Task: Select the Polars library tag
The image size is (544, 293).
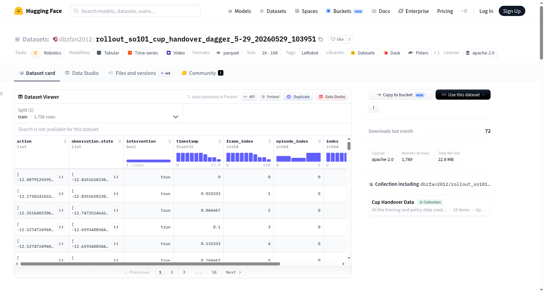Action: (418, 53)
